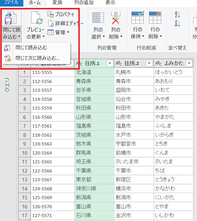
Task: Expand the Manage (管理) dropdown
Action: [58, 32]
